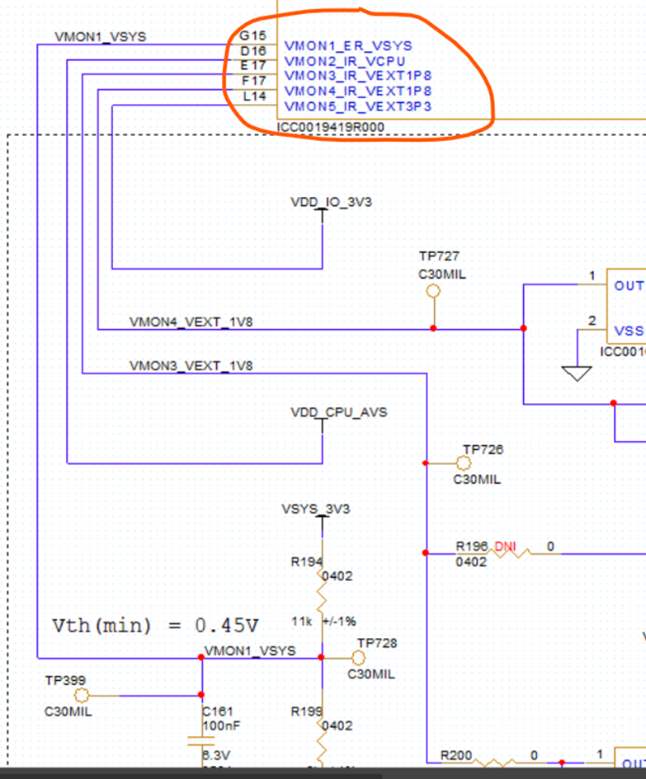The height and width of the screenshot is (779, 646).
Task: Click pin number D16
Action: [x=253, y=51]
